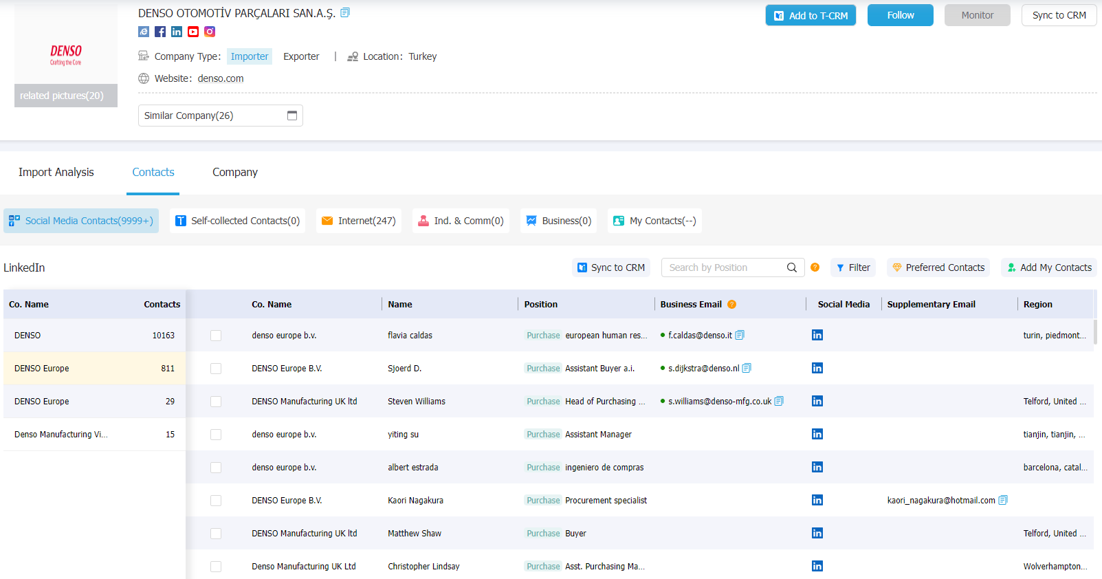The image size is (1102, 579).
Task: Open Kaori Nagakura LinkedIn icon
Action: [x=817, y=500]
